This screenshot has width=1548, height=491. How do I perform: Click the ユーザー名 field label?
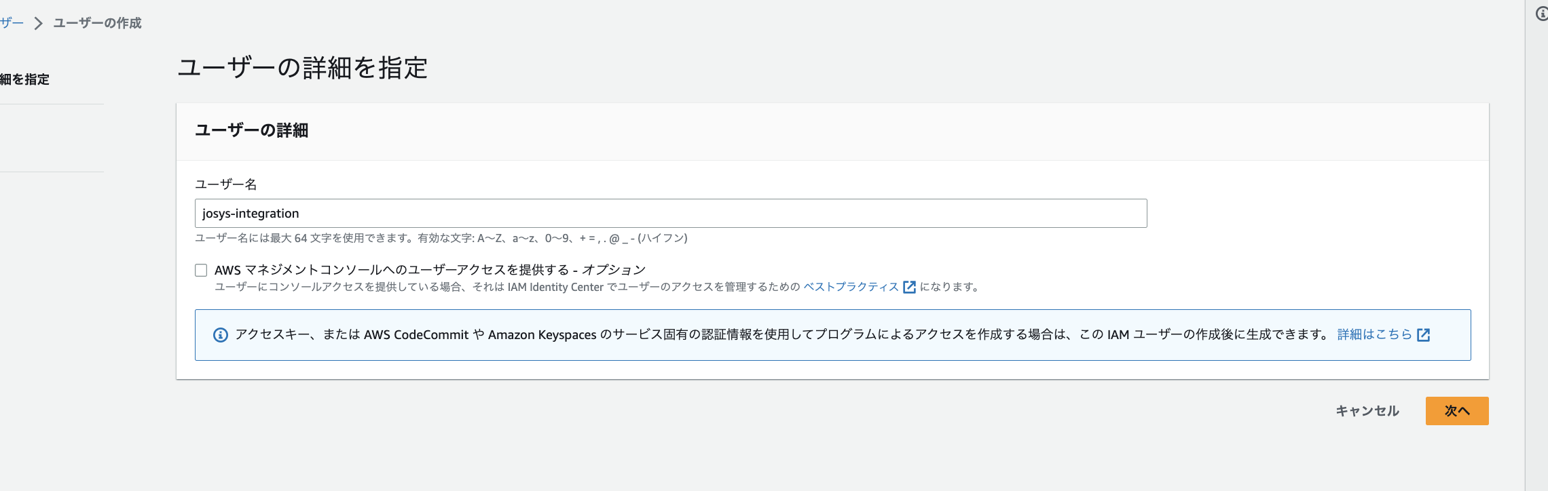coord(225,184)
